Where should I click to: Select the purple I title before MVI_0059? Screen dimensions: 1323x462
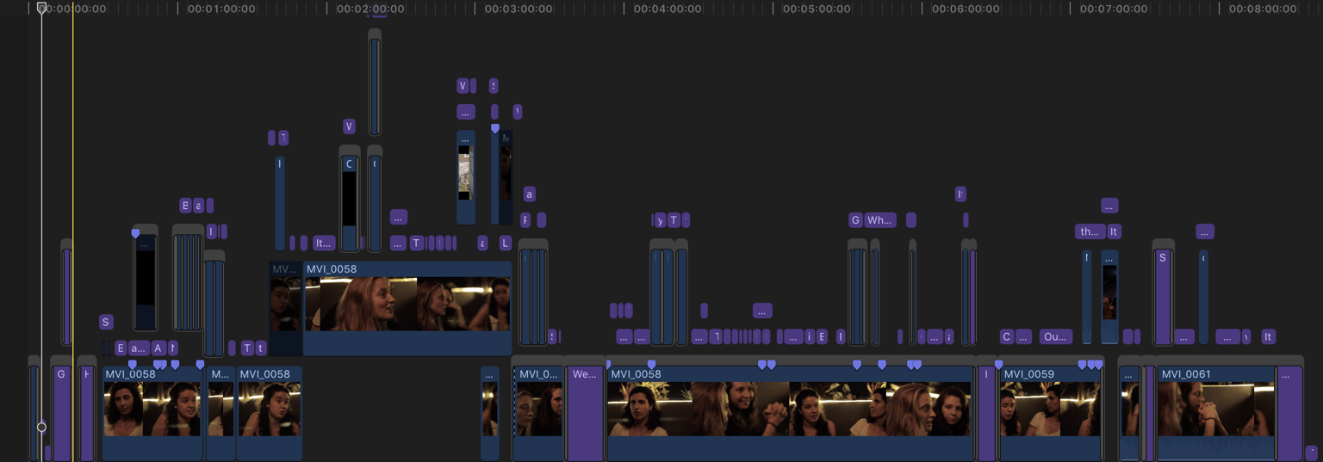[x=986, y=413]
